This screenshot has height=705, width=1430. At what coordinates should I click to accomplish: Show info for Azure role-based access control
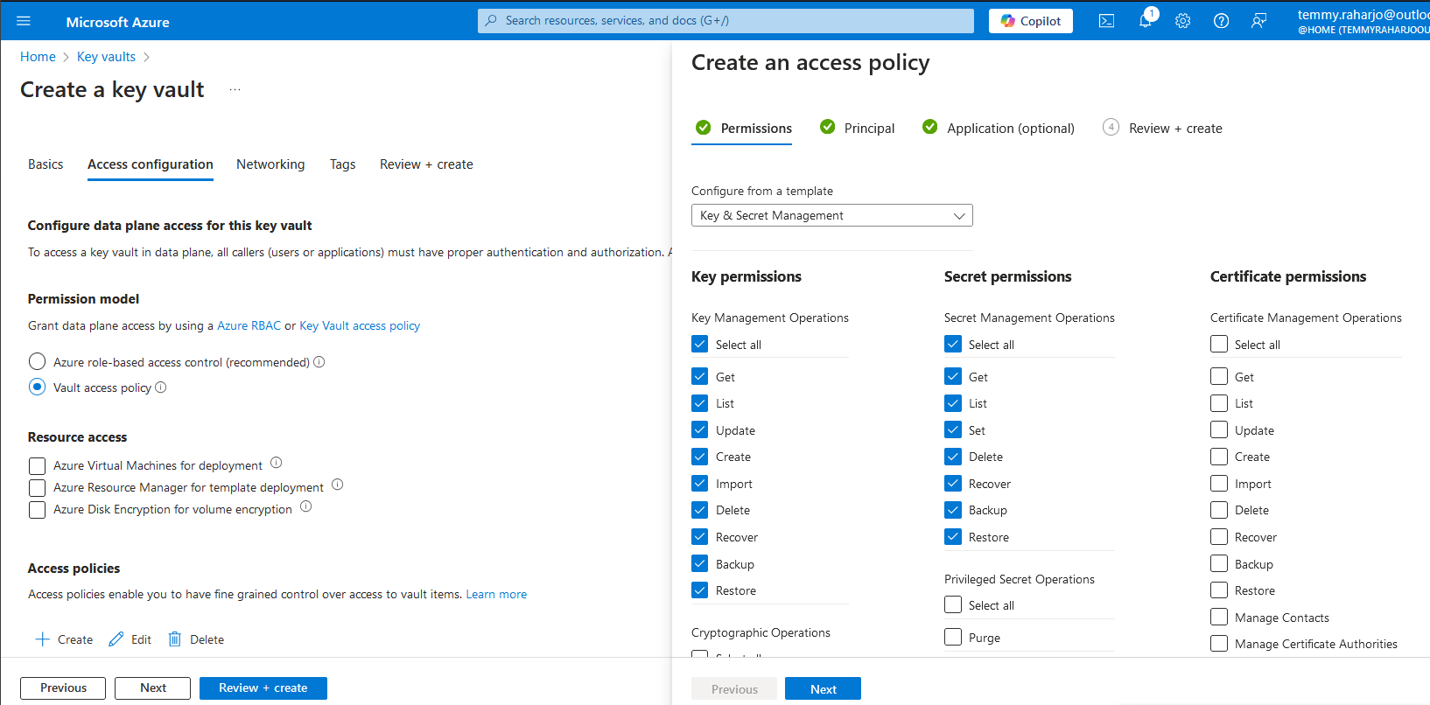click(x=319, y=362)
